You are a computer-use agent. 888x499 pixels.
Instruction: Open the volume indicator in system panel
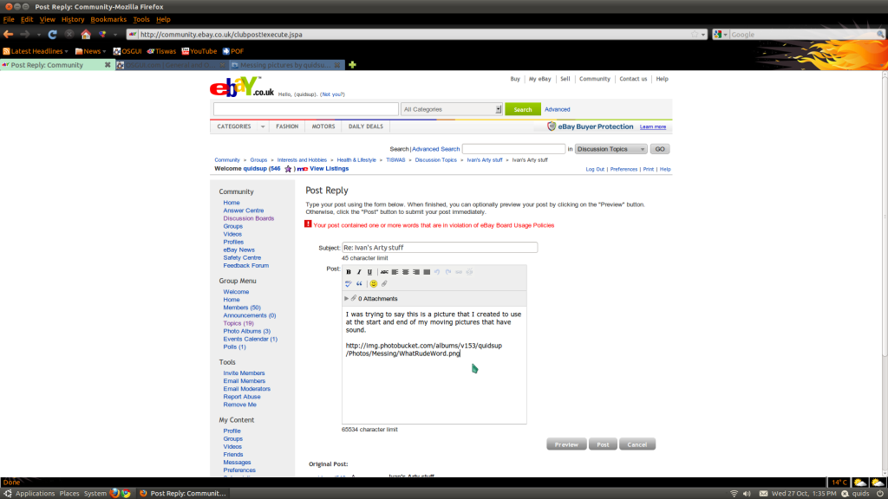[x=747, y=493]
